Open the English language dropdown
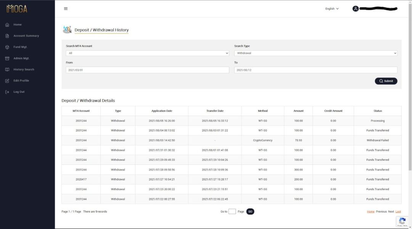Screen dimensions: 412x229 click(332, 9)
